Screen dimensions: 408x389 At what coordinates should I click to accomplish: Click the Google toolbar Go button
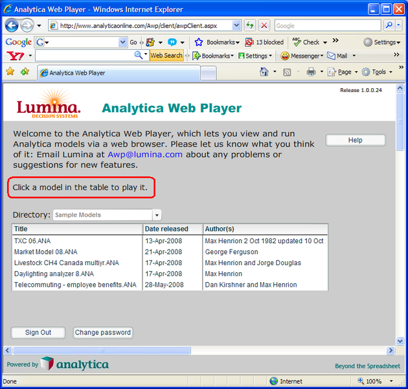133,42
